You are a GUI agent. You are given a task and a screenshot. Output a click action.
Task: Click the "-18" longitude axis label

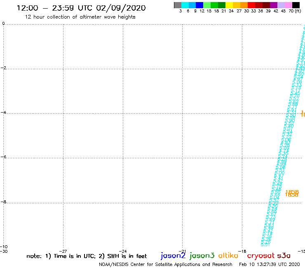coord(242,251)
